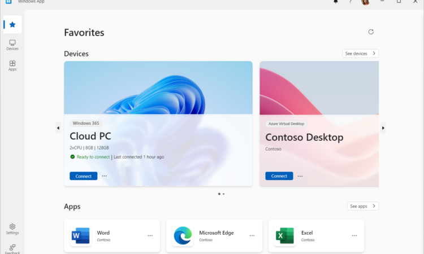Click the Apps section heading
The height and width of the screenshot is (254, 424).
(72, 207)
